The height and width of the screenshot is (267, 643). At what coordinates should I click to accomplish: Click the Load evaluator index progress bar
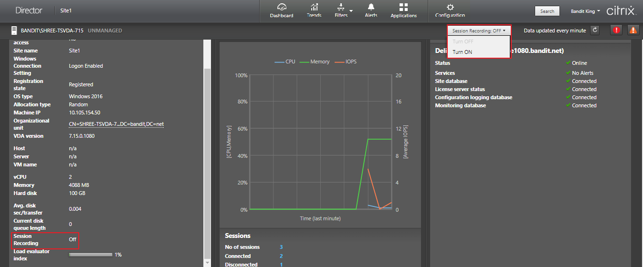[91, 255]
